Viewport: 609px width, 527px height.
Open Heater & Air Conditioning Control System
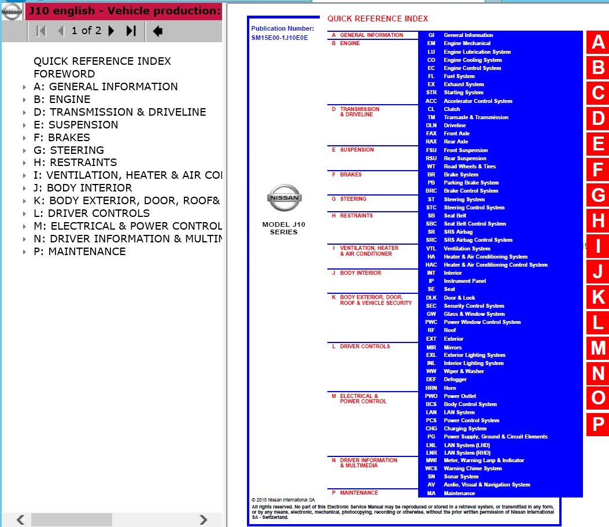click(x=496, y=265)
